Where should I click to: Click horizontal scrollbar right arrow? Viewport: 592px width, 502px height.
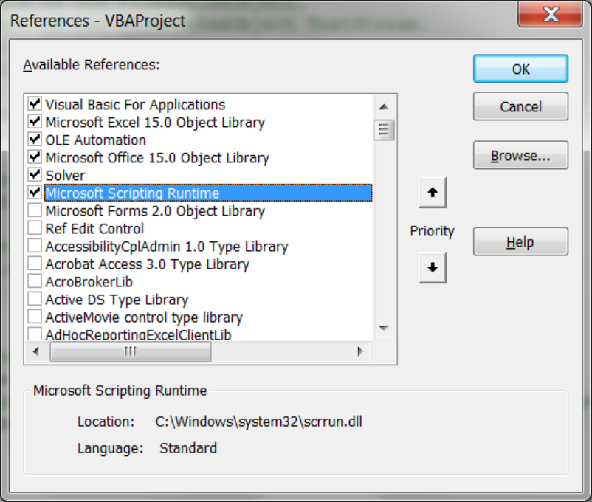tap(359, 351)
